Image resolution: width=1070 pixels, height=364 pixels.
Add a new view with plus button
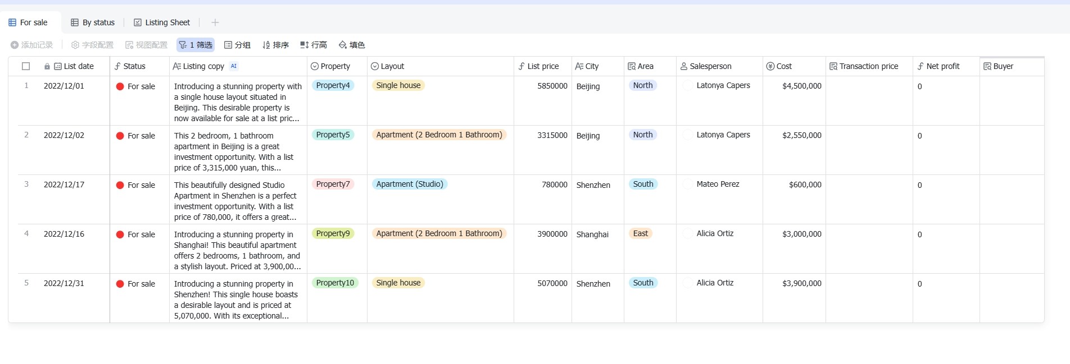[215, 22]
